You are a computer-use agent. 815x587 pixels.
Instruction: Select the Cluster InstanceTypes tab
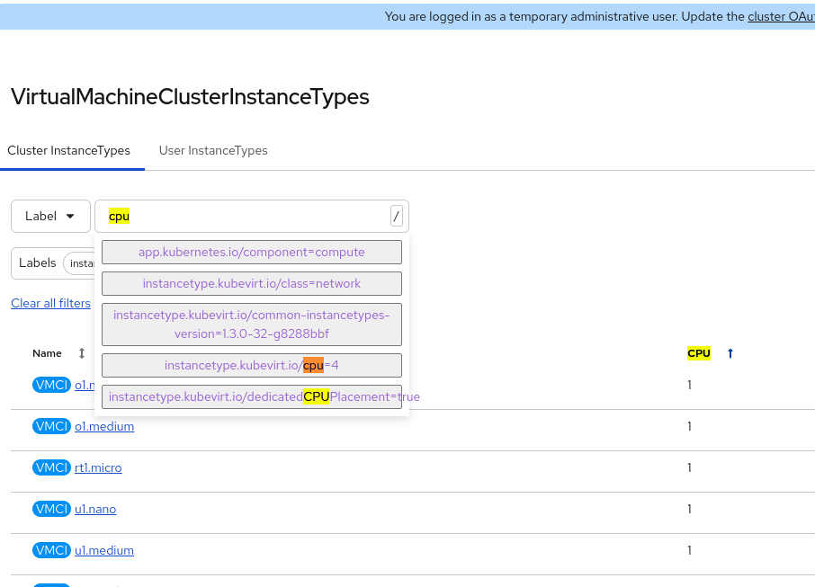coord(69,150)
